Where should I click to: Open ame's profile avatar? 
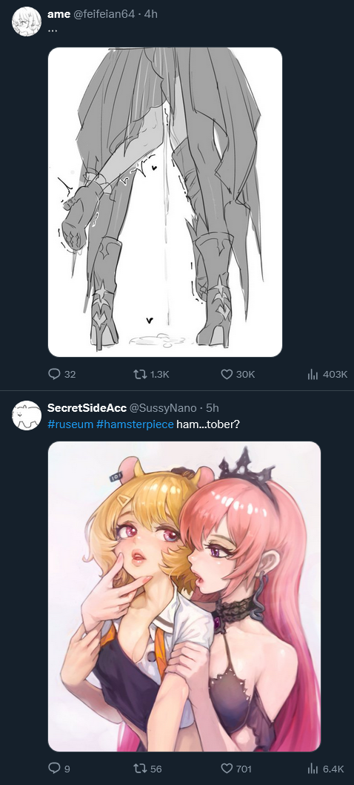pyautogui.click(x=27, y=22)
